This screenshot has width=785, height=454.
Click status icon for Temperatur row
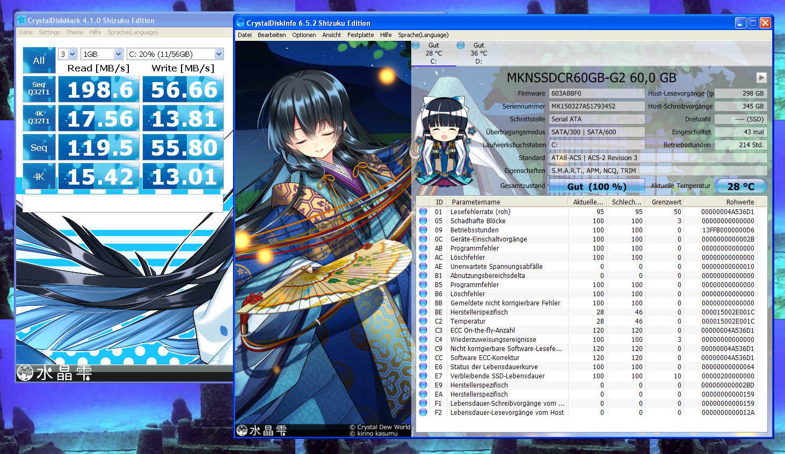(x=423, y=321)
